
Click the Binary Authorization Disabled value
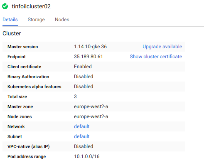coord(84,77)
